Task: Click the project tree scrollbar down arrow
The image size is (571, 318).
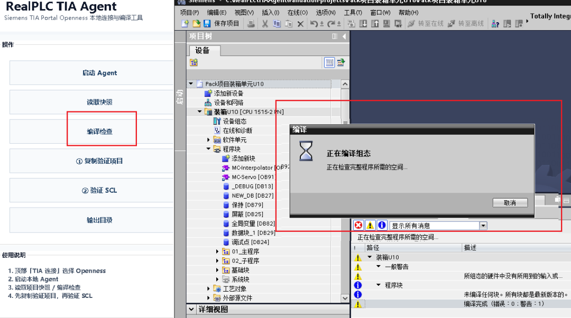Action: (345, 298)
